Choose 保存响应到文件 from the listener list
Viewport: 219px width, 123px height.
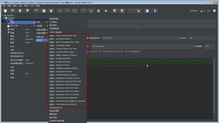coord(68,108)
